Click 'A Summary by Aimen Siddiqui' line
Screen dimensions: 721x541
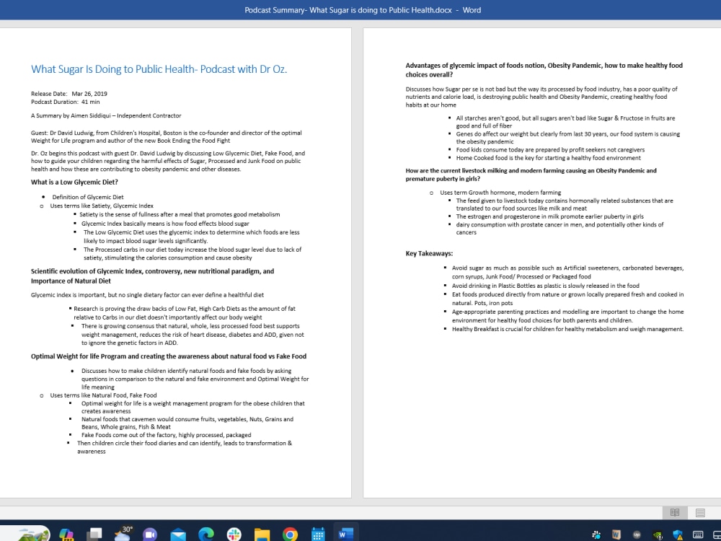coord(106,115)
